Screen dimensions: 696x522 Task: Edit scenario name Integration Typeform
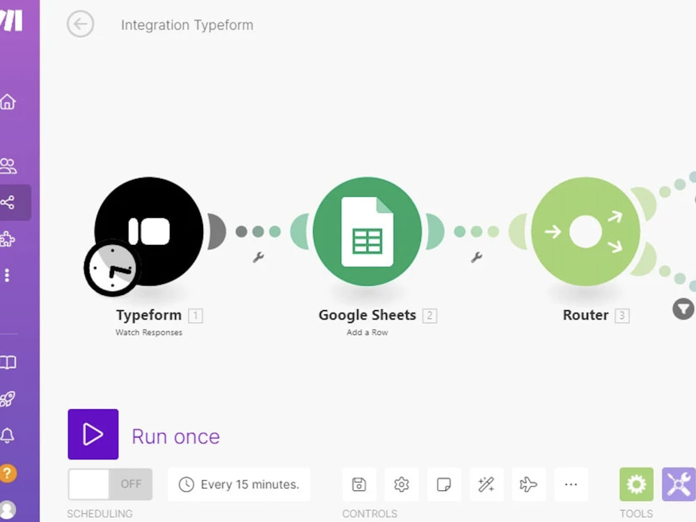[187, 25]
